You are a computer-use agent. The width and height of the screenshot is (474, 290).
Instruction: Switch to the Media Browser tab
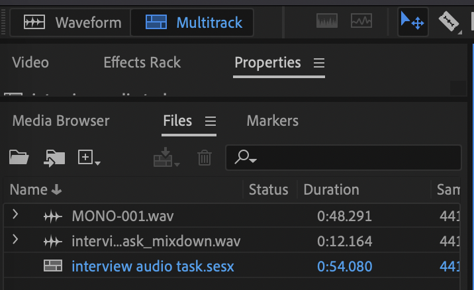(x=61, y=121)
